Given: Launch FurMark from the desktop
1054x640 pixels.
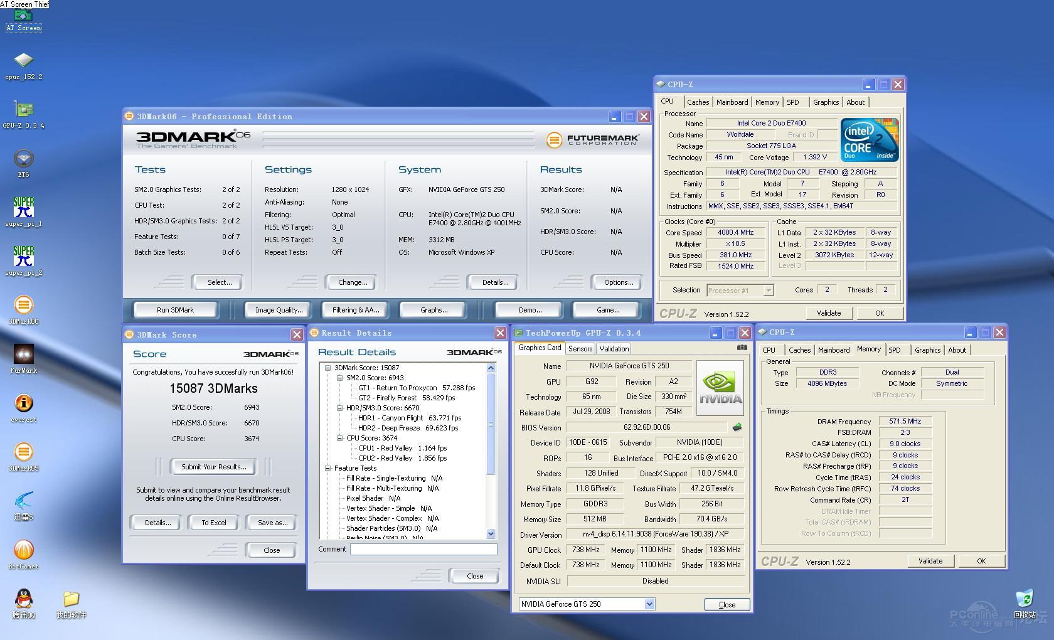Looking at the screenshot, I should (23, 359).
